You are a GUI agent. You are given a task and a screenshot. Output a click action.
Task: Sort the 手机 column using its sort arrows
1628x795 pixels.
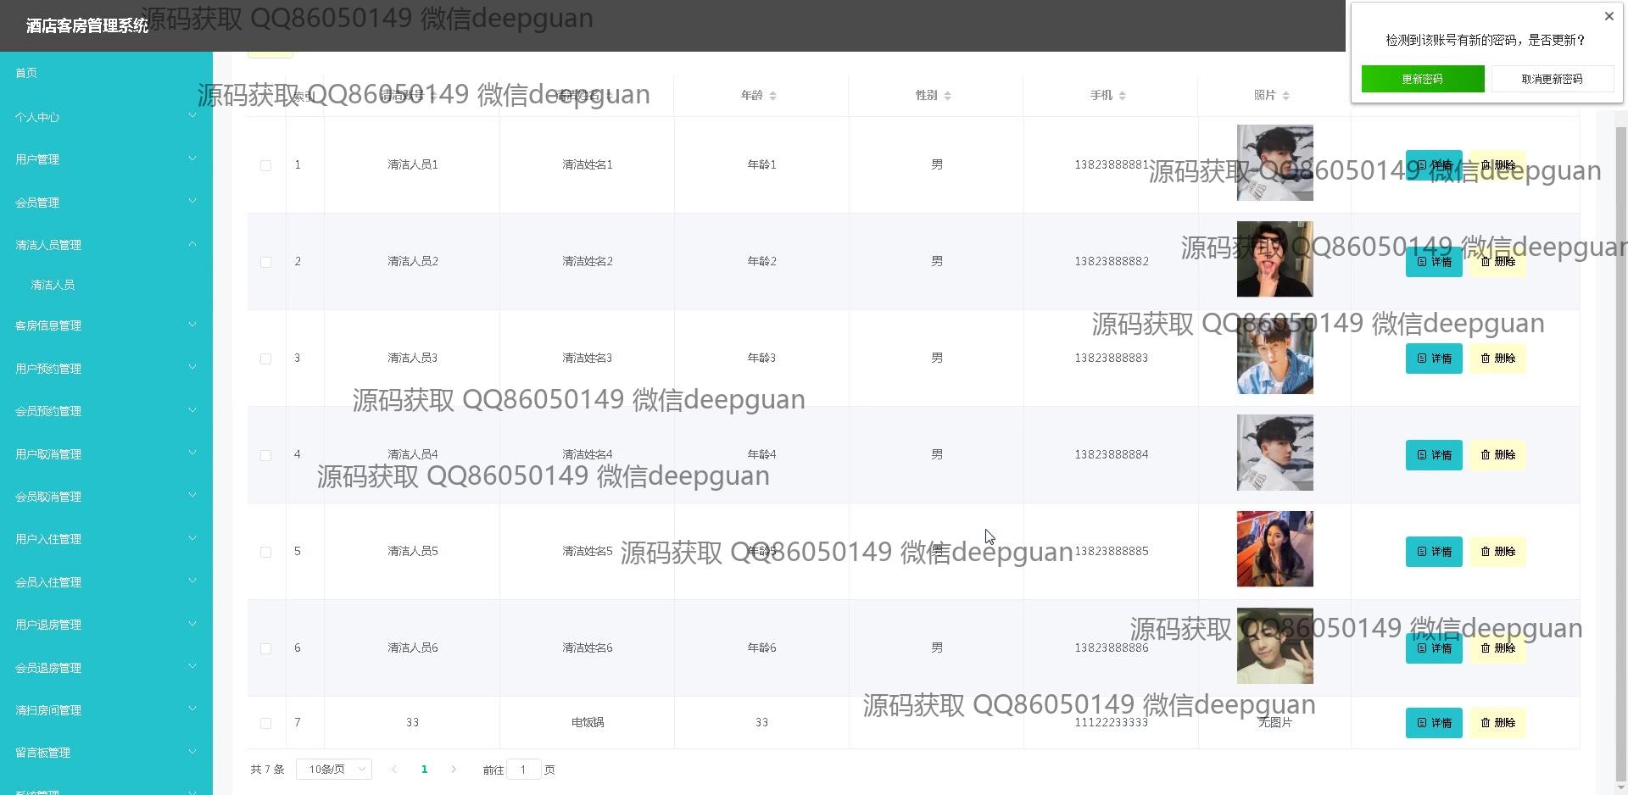(x=1122, y=96)
